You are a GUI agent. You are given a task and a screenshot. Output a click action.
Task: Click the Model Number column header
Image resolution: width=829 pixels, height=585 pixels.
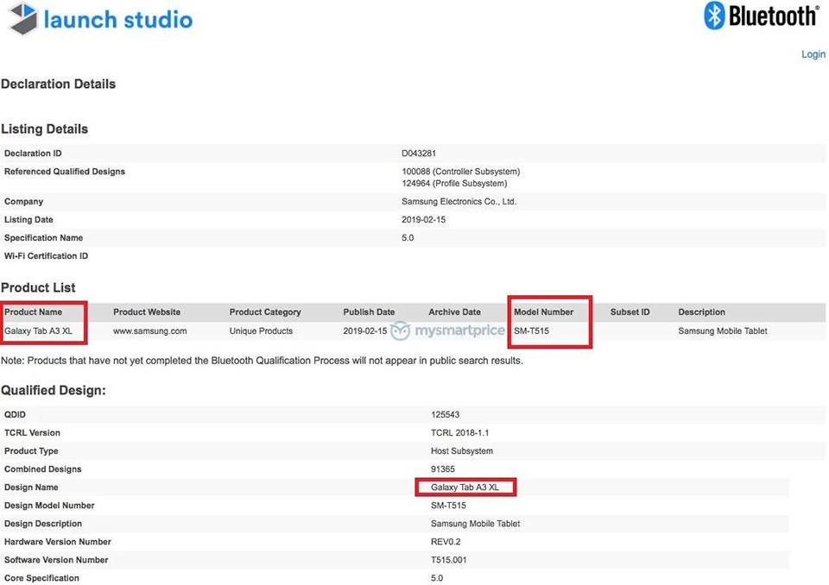tap(543, 311)
